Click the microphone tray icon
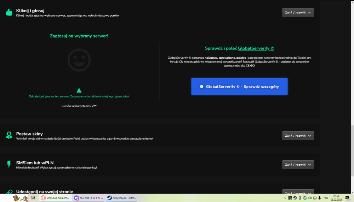Viewport: 354px width, 202px height. click(319, 198)
